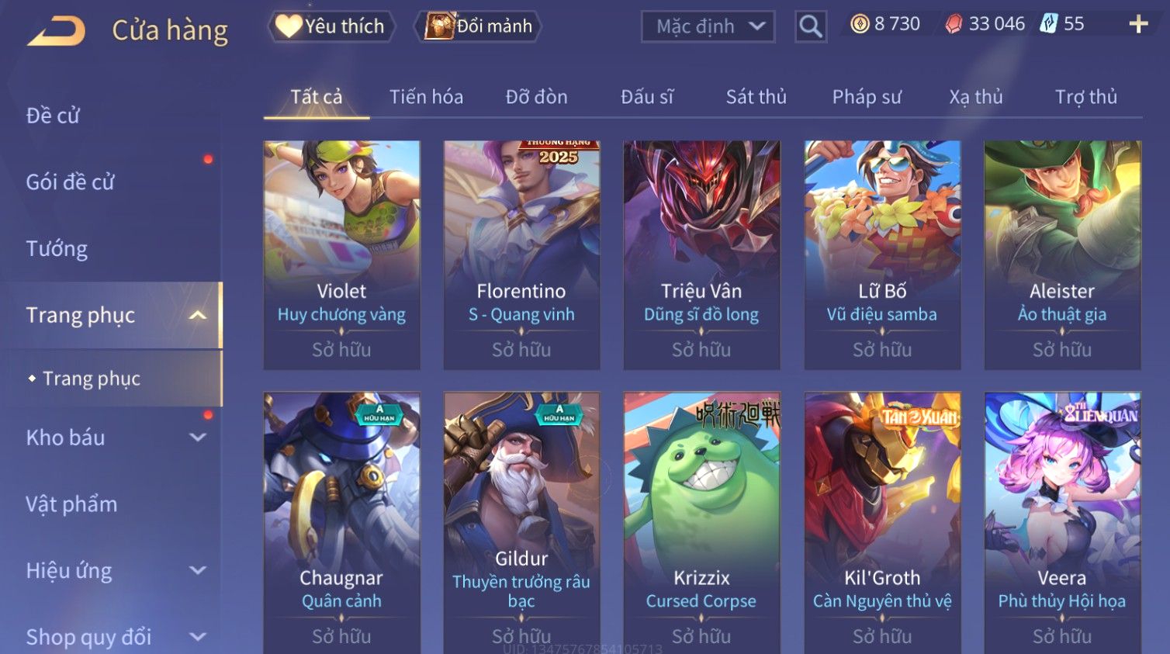Tap the red ruby currency icon
Viewport: 1170px width, 654px height.
point(954,24)
